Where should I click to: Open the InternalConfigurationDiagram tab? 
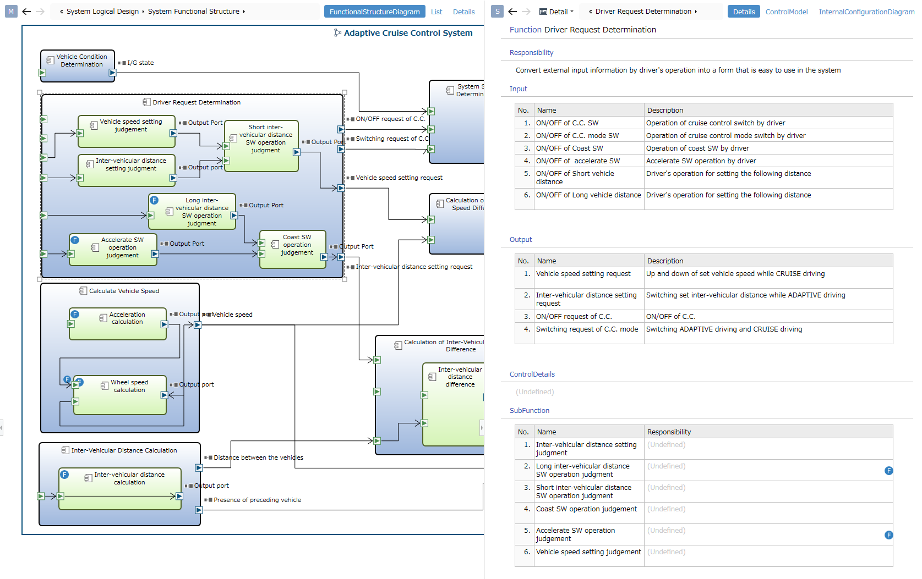coord(866,12)
